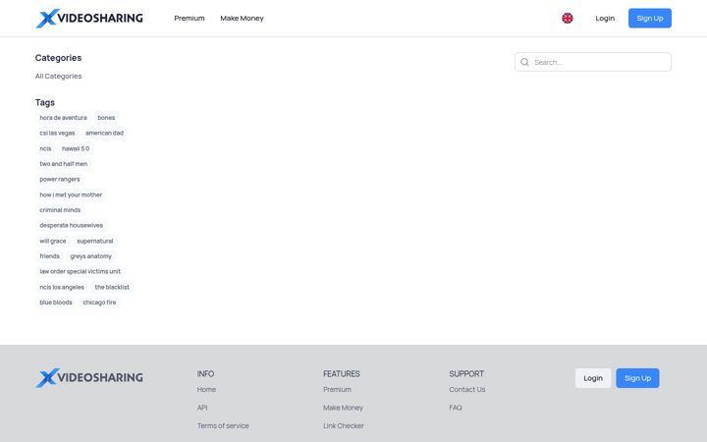Filter by the 'greys anatomy' tag
Image resolution: width=707 pixels, height=442 pixels.
click(x=91, y=256)
